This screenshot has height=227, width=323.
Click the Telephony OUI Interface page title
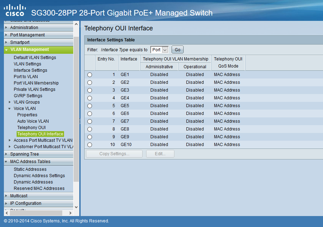pyautogui.click(x=119, y=28)
